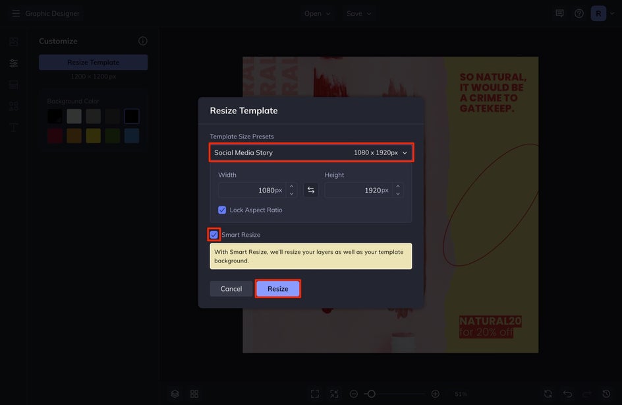This screenshot has width=622, height=405.
Task: Select the black background color swatch
Action: click(x=55, y=116)
